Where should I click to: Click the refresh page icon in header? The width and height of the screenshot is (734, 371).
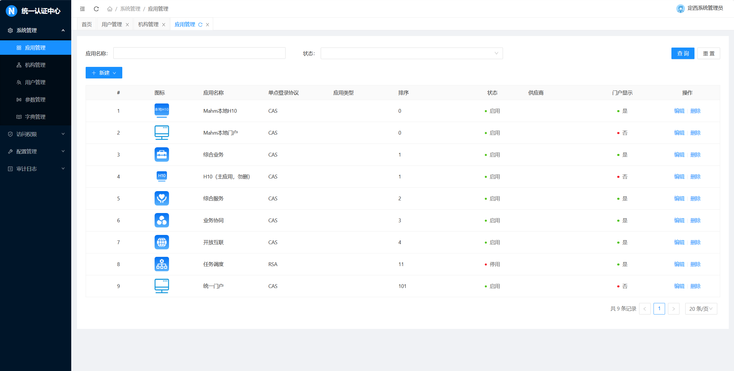point(96,9)
